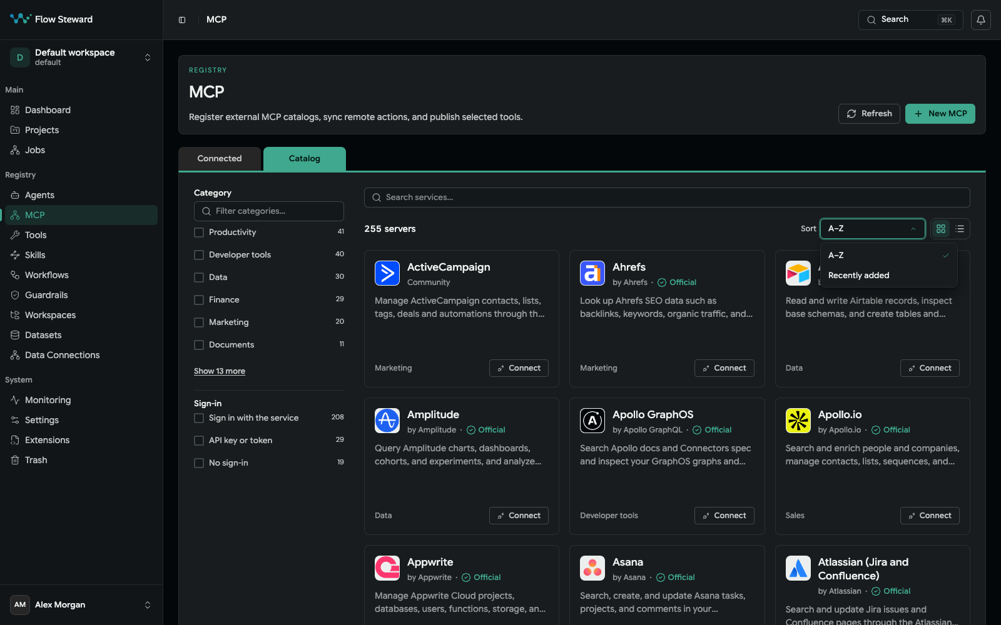Image resolution: width=1001 pixels, height=625 pixels.
Task: Toggle sidebar collapse icon in header
Action: click(x=182, y=20)
